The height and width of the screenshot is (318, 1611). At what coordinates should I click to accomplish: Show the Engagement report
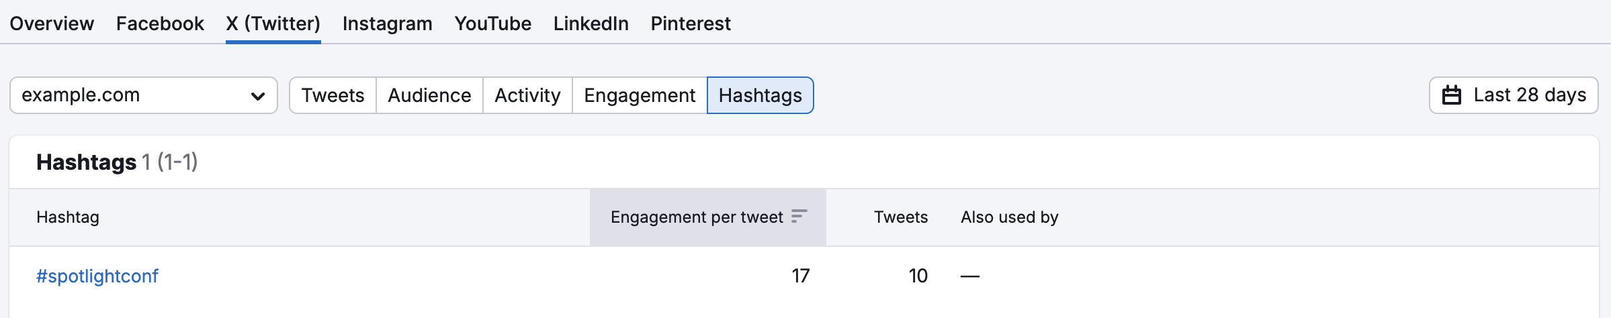click(640, 95)
